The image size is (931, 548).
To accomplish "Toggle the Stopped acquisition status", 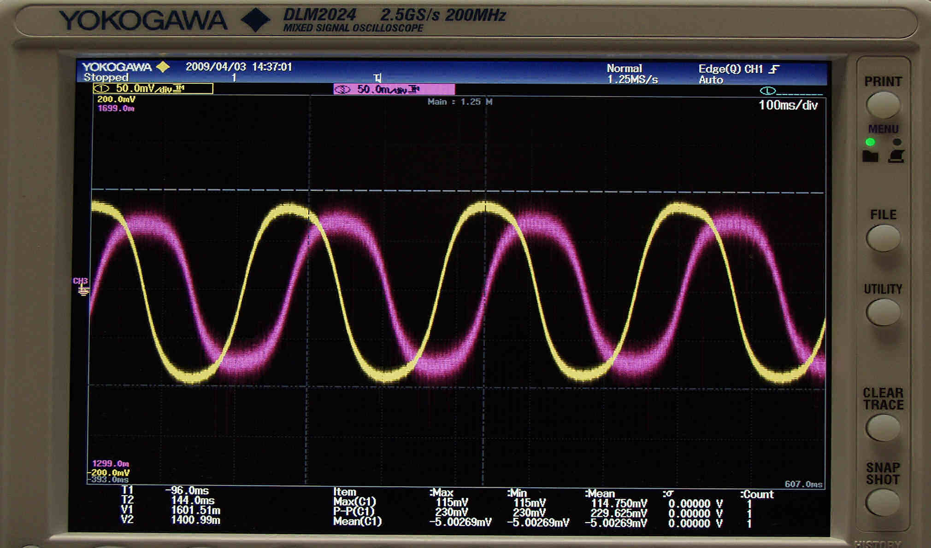I will point(106,77).
